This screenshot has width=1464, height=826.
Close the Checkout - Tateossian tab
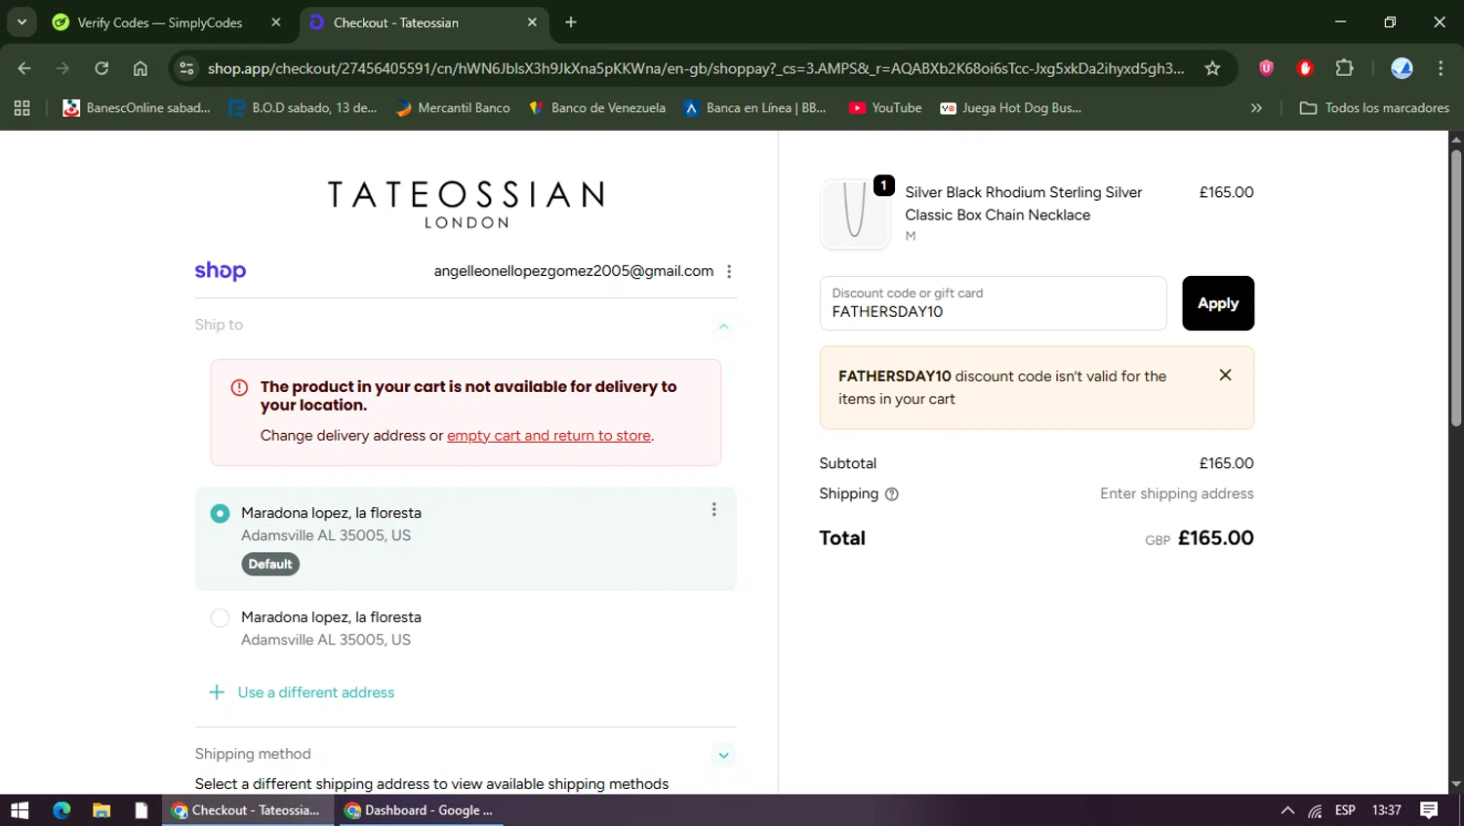coord(532,22)
